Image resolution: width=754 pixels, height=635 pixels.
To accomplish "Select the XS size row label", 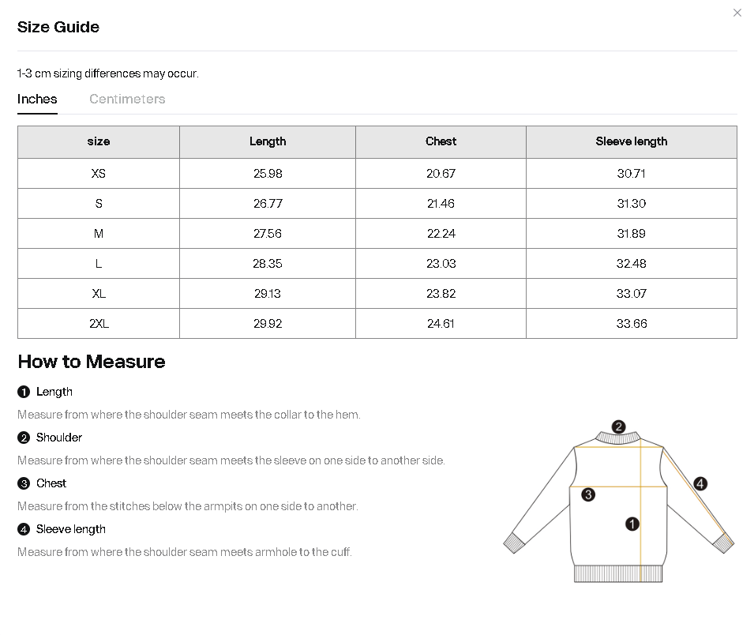I will pyautogui.click(x=99, y=174).
